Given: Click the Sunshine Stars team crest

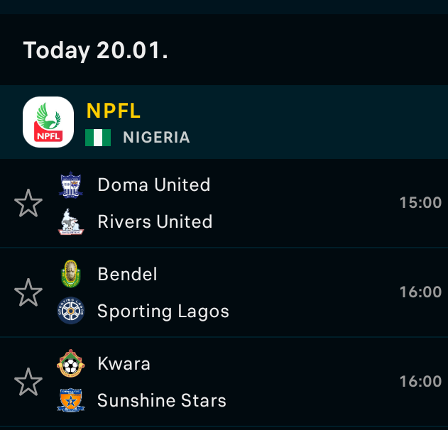Looking at the screenshot, I should coord(70,401).
